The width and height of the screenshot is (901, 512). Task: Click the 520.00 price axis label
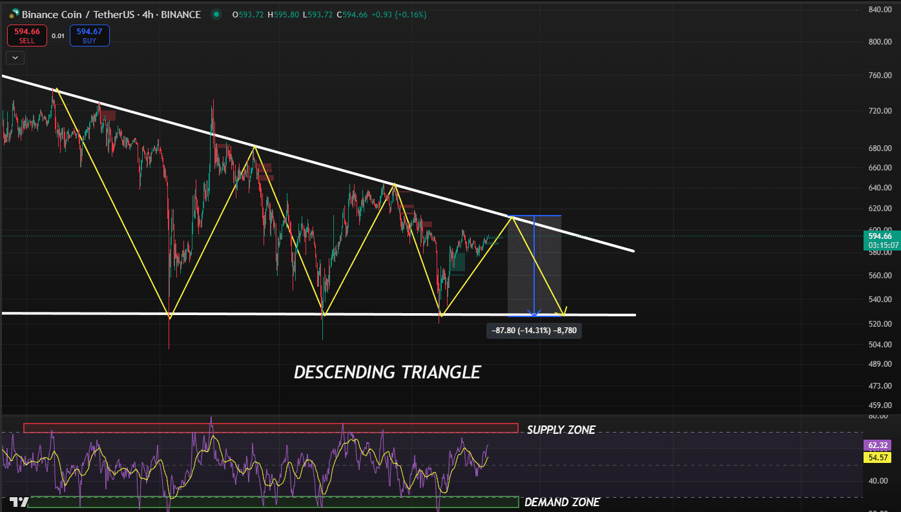click(880, 324)
